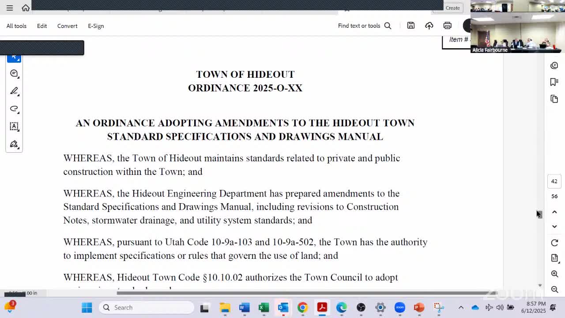Open the E-Sign menu

[96, 26]
